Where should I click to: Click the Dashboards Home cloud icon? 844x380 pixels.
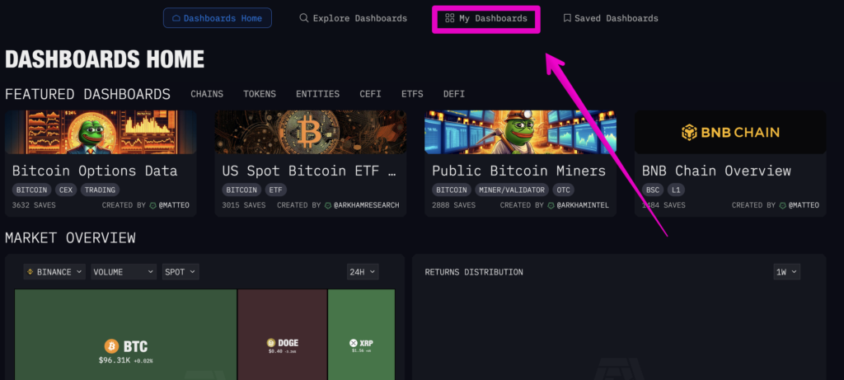pyautogui.click(x=176, y=18)
